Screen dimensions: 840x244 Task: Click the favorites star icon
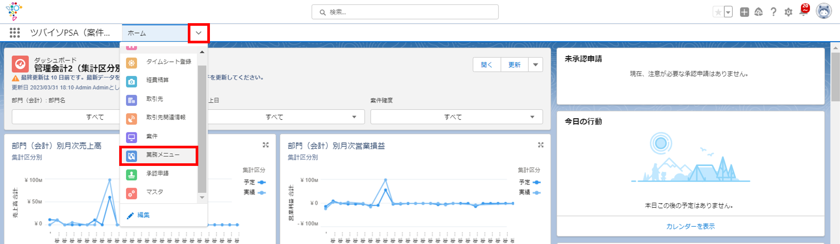(x=718, y=12)
